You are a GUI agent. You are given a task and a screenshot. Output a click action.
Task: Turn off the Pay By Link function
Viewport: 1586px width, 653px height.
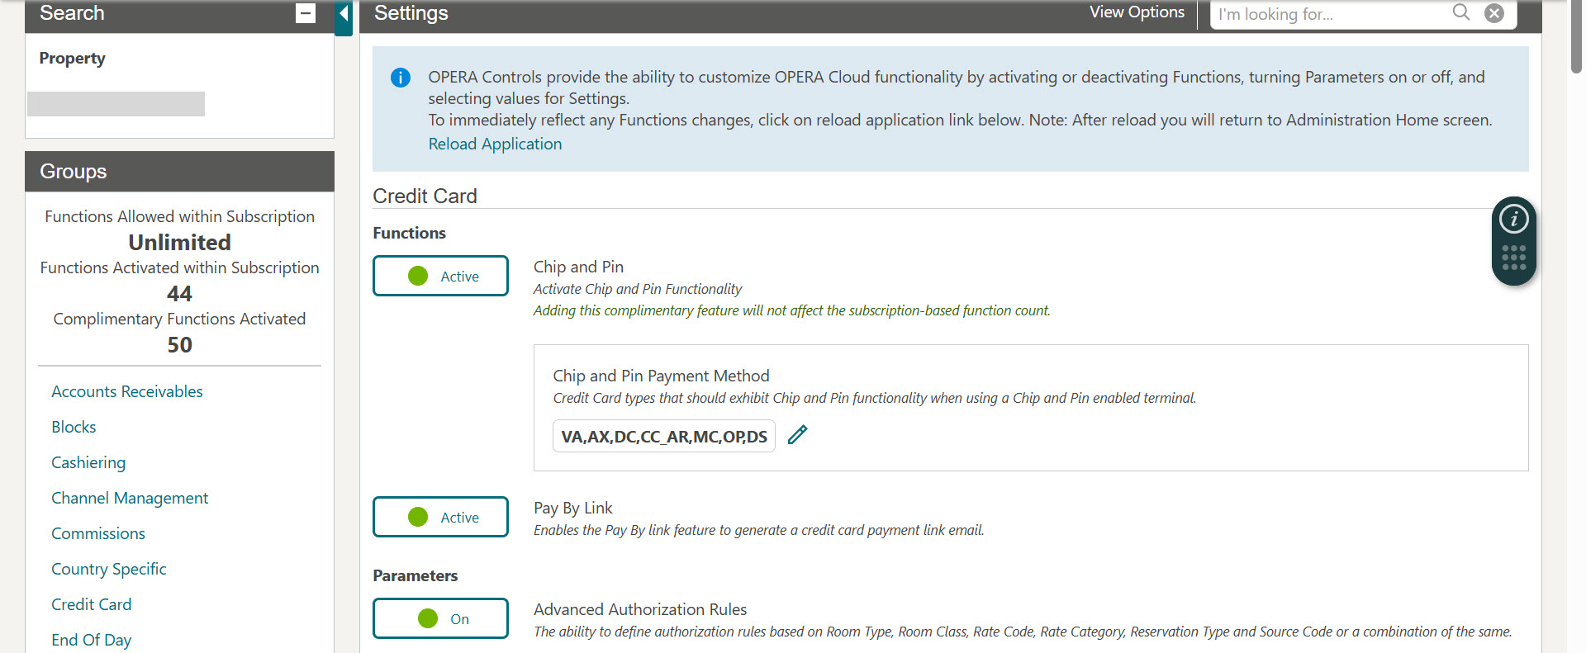[440, 517]
